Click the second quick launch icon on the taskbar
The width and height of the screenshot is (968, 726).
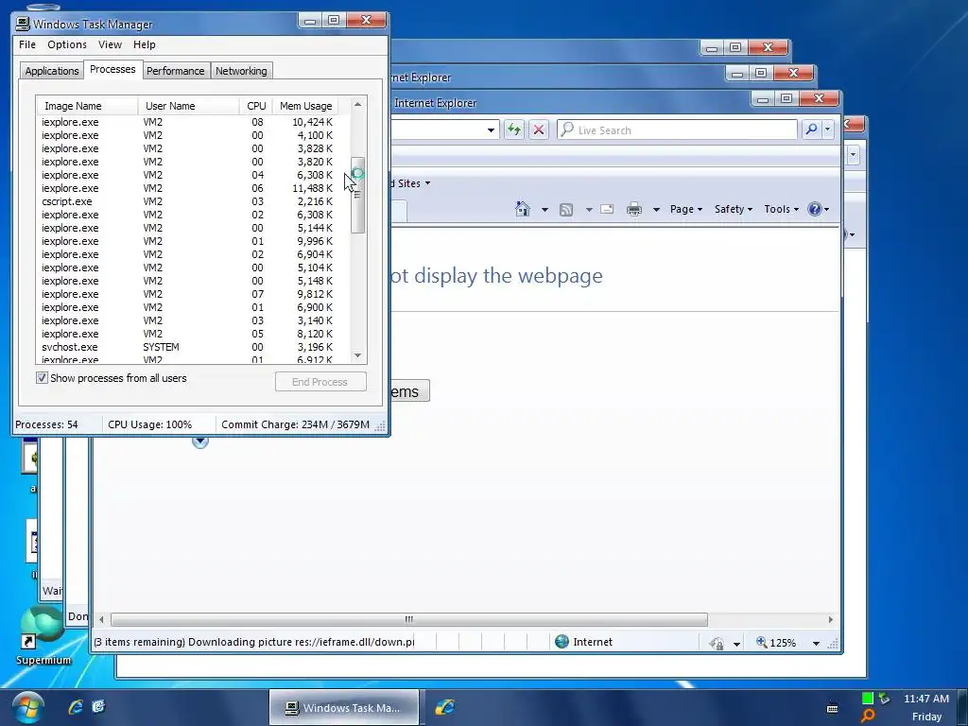98,707
